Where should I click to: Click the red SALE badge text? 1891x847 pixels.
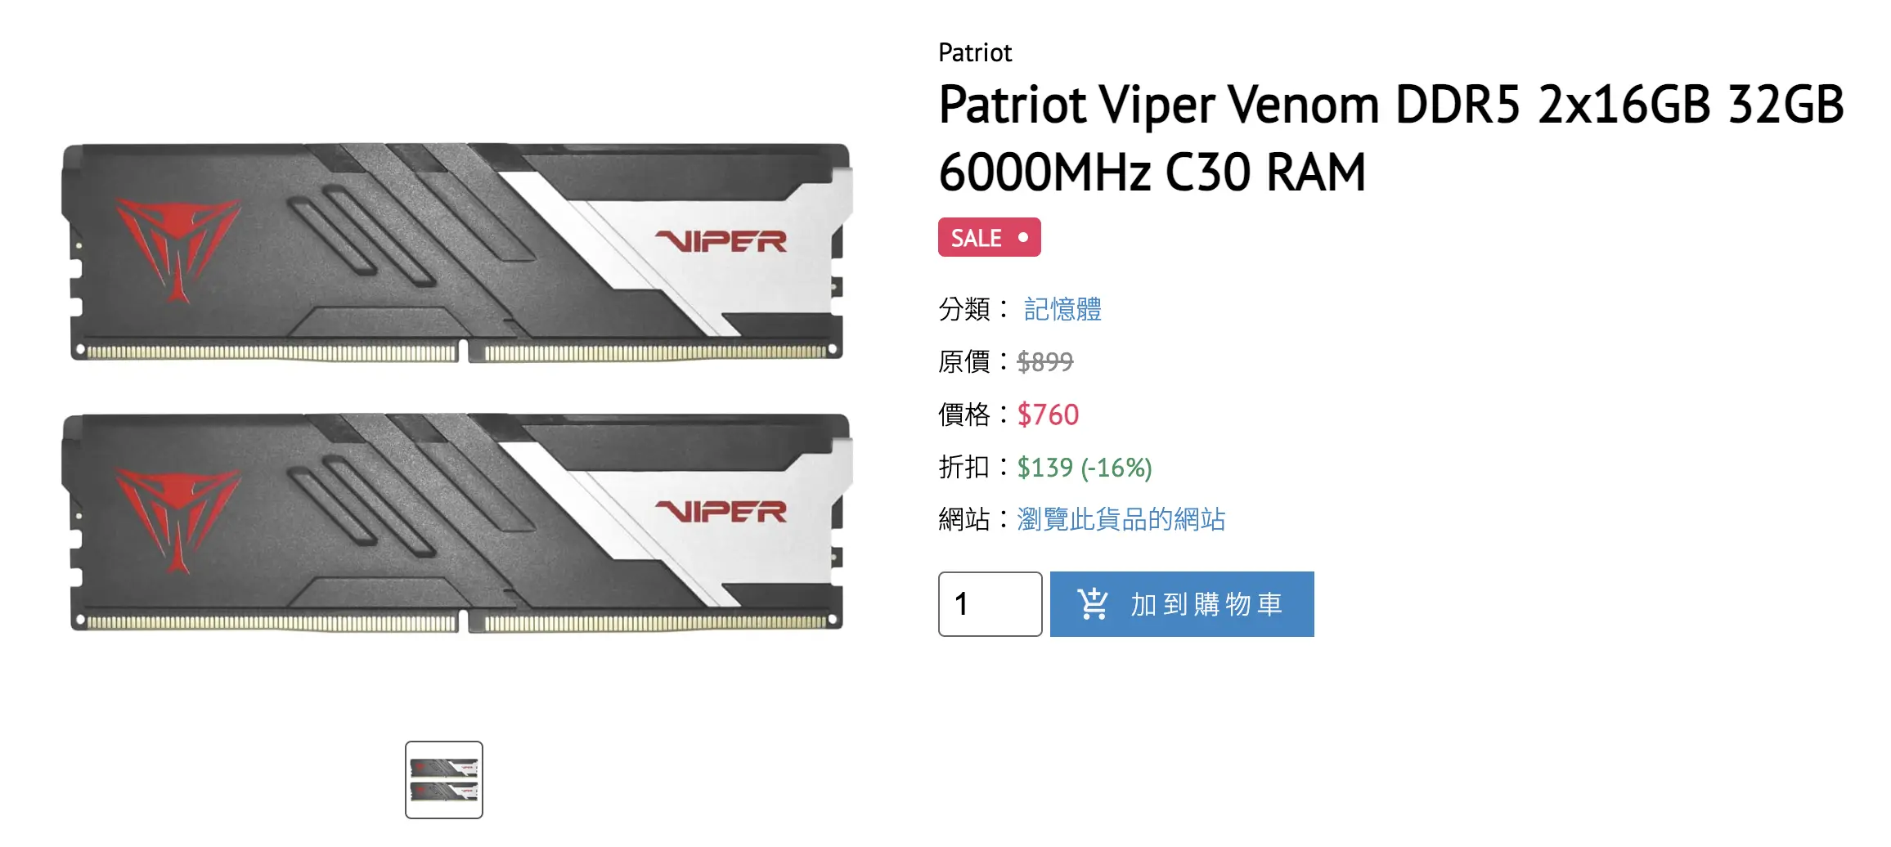click(x=976, y=238)
